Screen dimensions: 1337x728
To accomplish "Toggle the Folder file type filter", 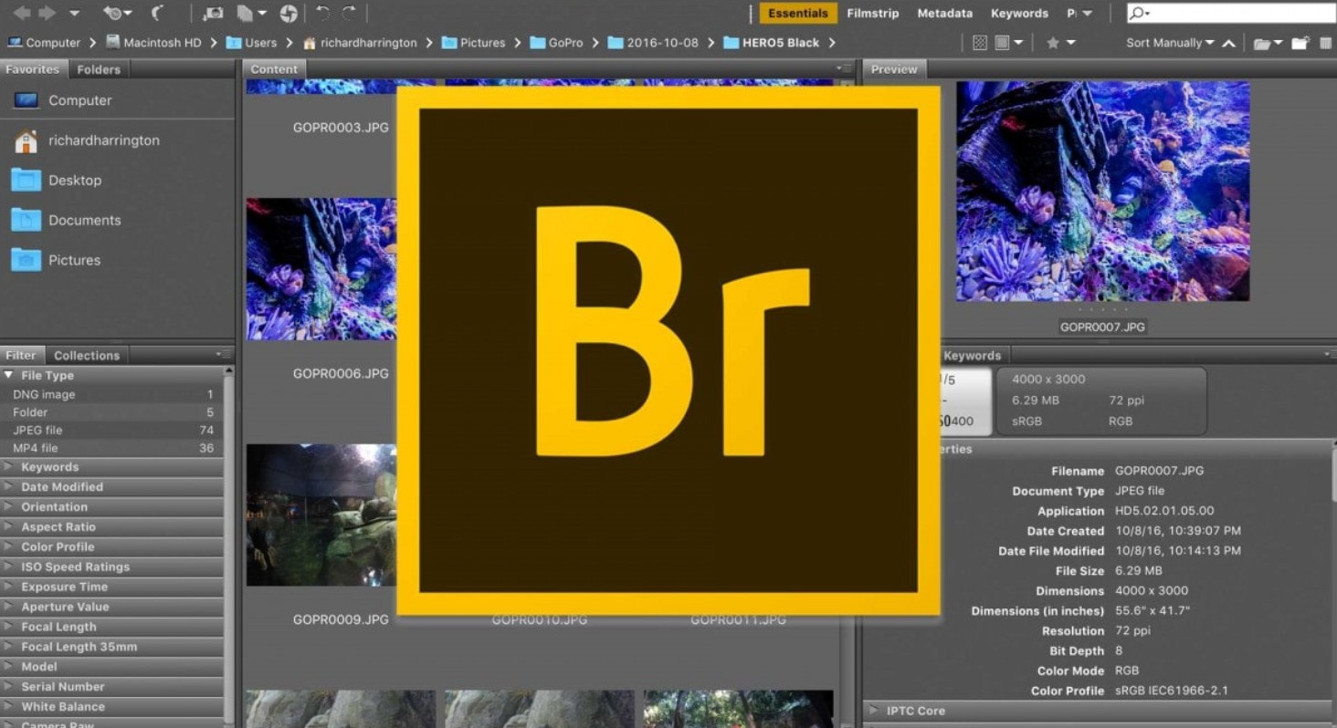I will pos(111,412).
